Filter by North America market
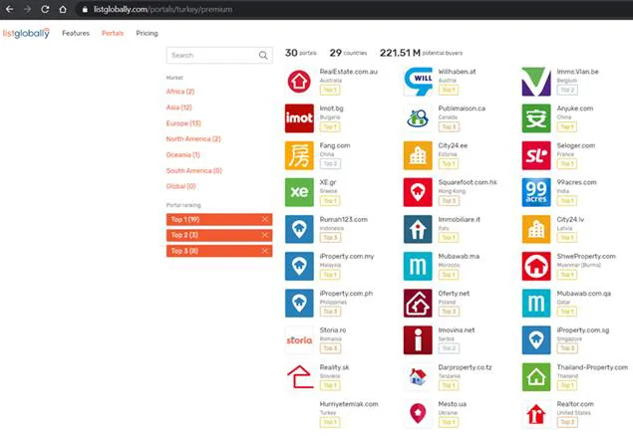 click(x=193, y=138)
